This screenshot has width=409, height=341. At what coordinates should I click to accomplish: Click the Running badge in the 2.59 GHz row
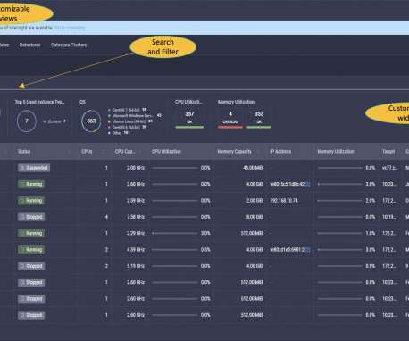click(x=31, y=201)
